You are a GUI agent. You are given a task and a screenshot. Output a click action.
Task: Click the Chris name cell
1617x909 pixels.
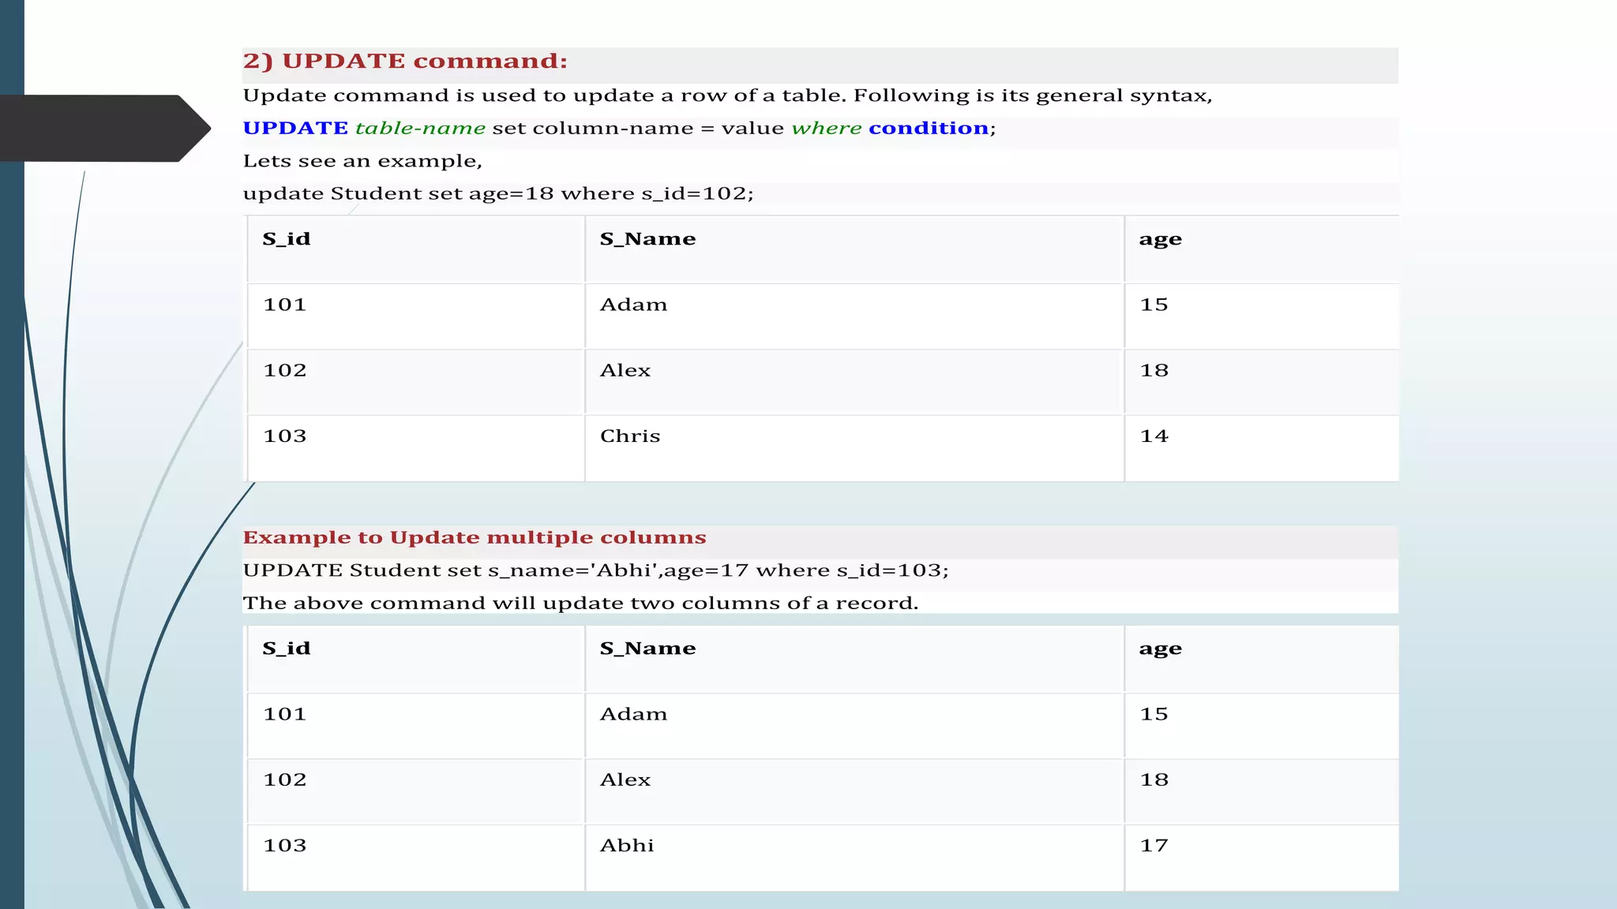[854, 448]
